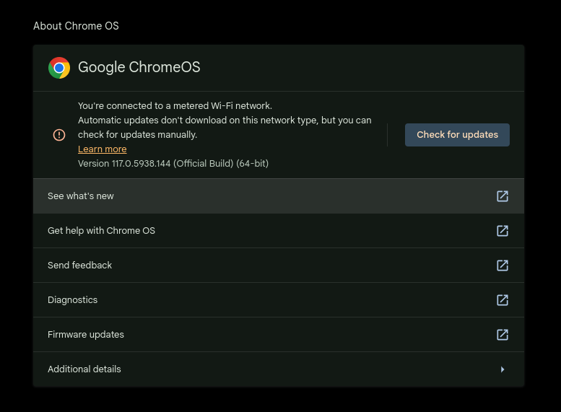This screenshot has width=561, height=412.
Task: Open the See what's new entry
Action: 81,196
